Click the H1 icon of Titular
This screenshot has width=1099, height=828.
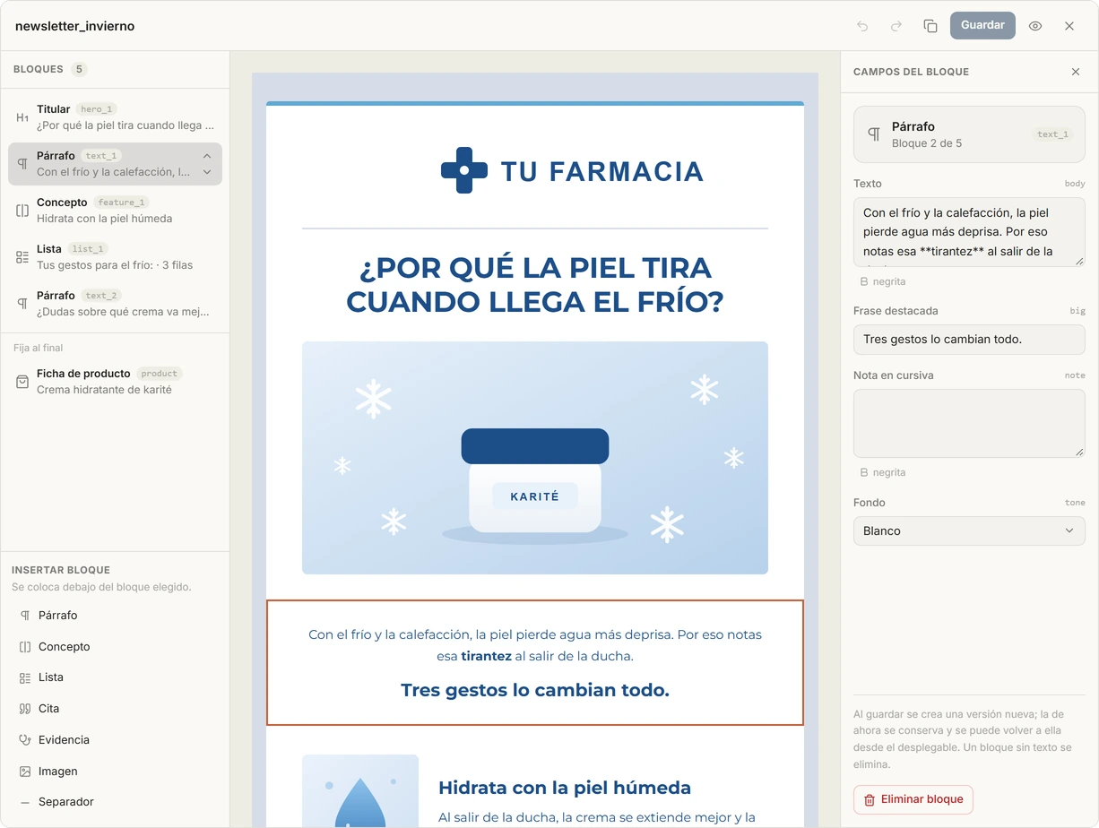pyautogui.click(x=22, y=117)
